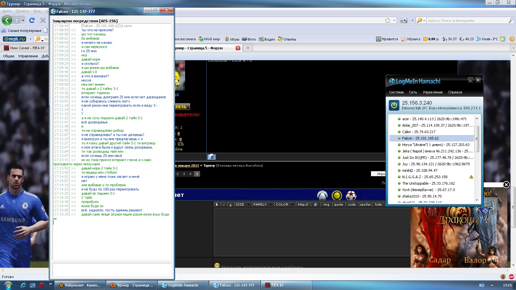Screen dimensions: 516x290
Task: Open the FAMILY font dropdown
Action: [263, 204]
